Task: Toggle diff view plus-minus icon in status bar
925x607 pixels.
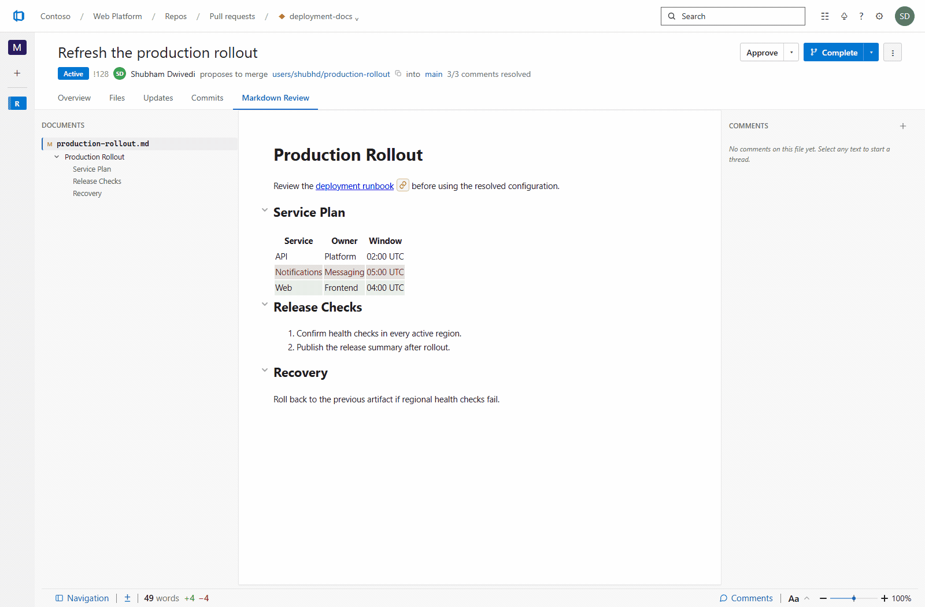Action: [x=127, y=598]
